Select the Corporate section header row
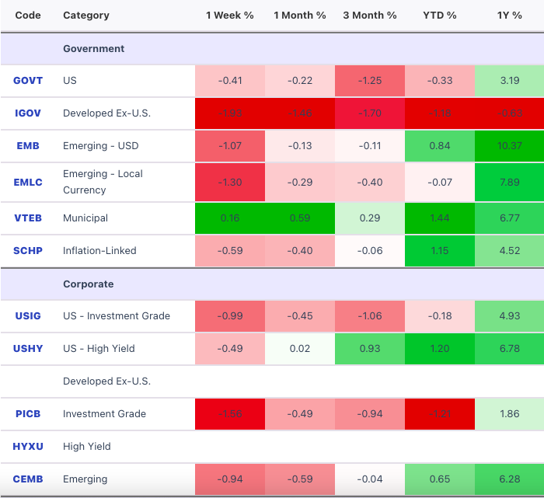The width and height of the screenshot is (544, 498). 272,284
